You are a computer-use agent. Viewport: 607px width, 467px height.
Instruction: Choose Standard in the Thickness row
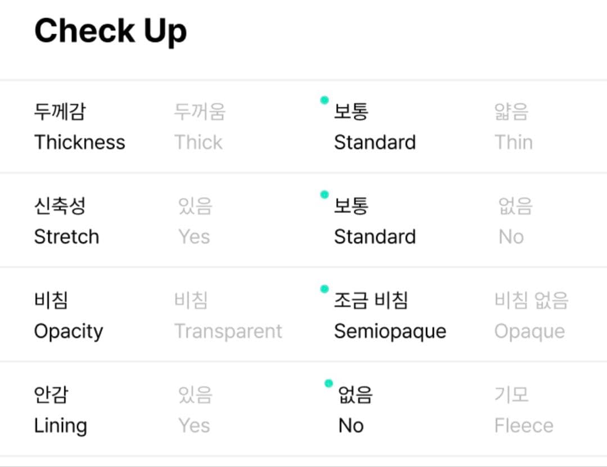tap(374, 127)
